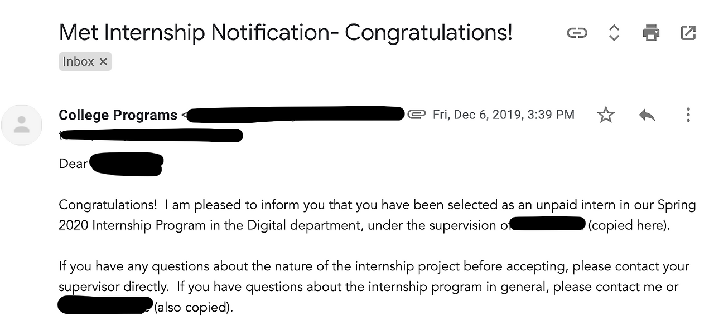Click the sender profile avatar
Image resolution: width=714 pixels, height=331 pixels.
tap(22, 125)
